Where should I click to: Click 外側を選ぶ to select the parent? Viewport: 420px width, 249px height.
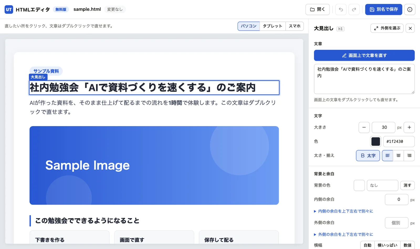point(387,28)
